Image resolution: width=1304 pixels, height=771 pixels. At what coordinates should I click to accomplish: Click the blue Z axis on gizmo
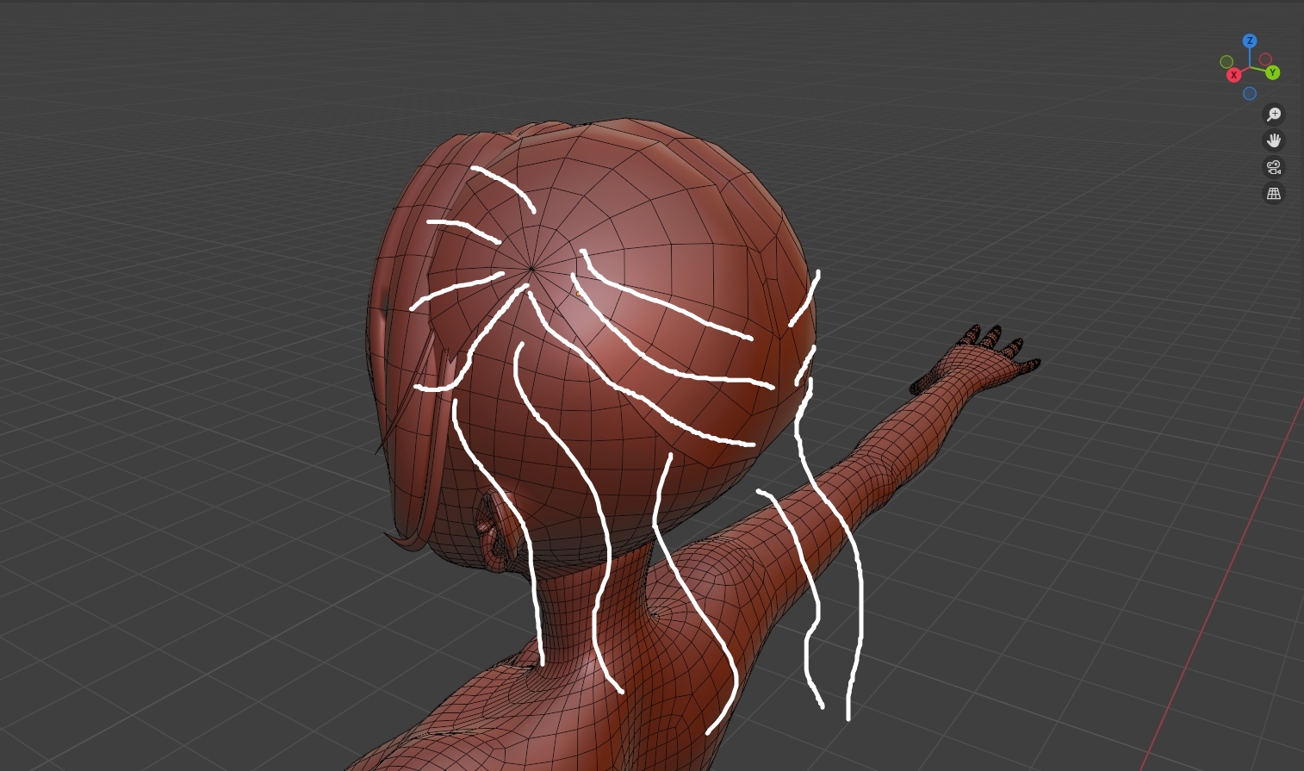(x=1249, y=40)
